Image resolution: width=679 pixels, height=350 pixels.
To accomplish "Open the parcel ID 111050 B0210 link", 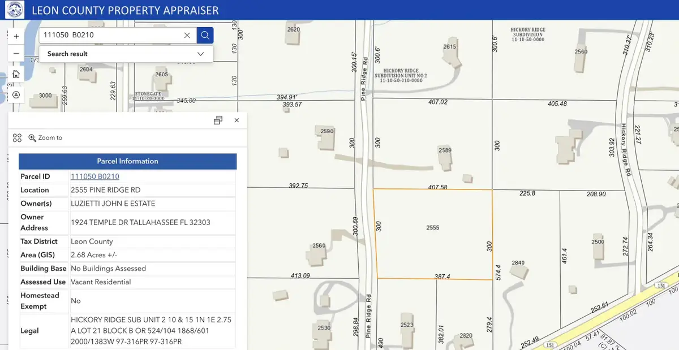I will pos(95,176).
